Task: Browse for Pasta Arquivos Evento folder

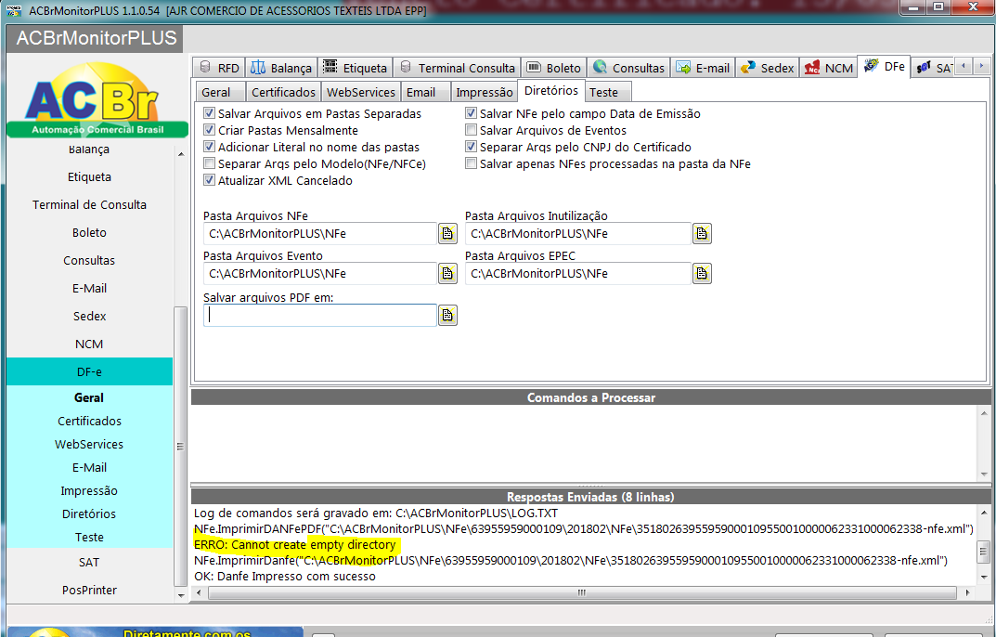Action: click(447, 273)
